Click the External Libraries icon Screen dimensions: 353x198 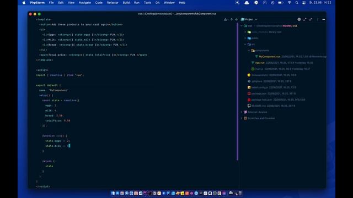coord(245,112)
